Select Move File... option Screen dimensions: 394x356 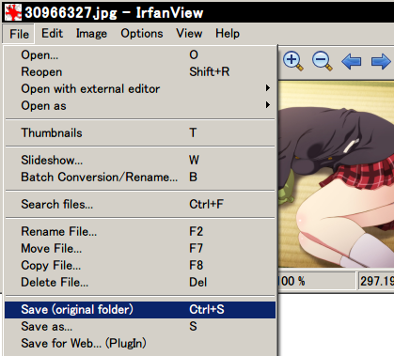click(x=140, y=248)
